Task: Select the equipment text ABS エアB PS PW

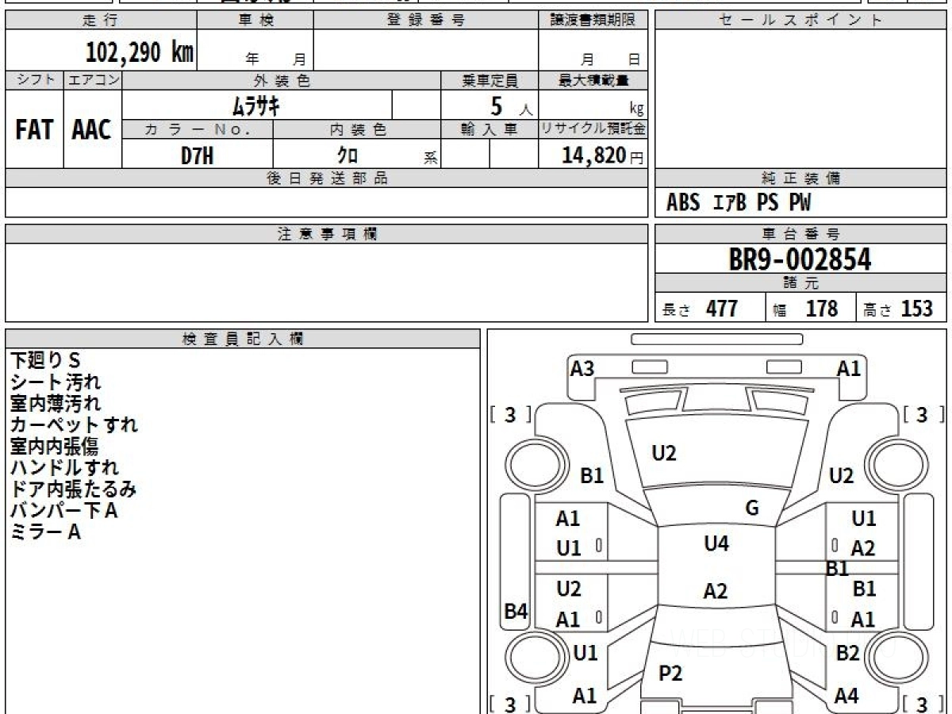Action: 739,203
